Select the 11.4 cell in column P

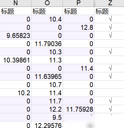[78, 68]
